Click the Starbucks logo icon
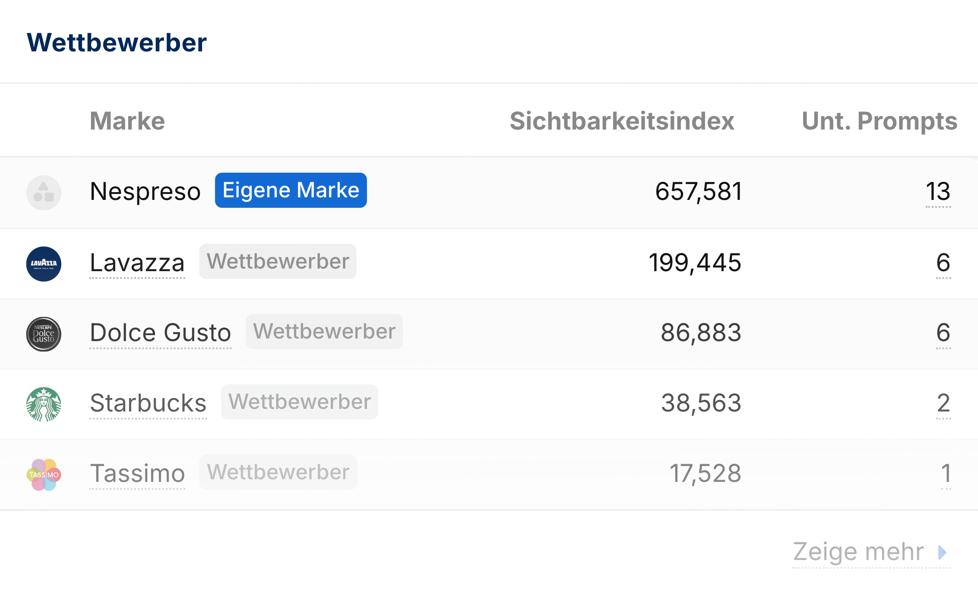 click(x=44, y=404)
